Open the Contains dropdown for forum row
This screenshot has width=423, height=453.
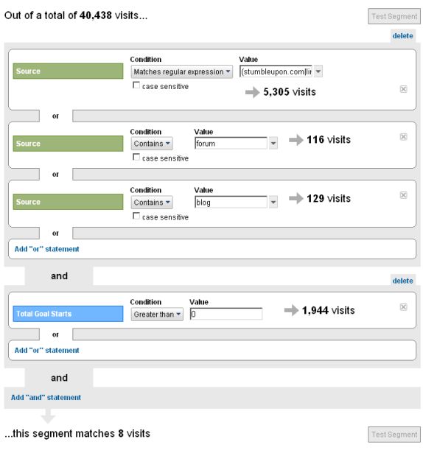pyautogui.click(x=152, y=144)
